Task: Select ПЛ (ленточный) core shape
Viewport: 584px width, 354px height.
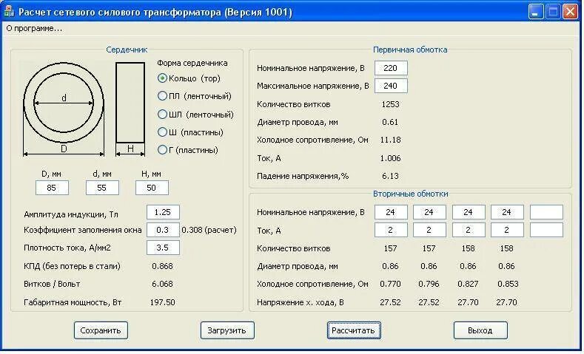Action: pyautogui.click(x=195, y=96)
